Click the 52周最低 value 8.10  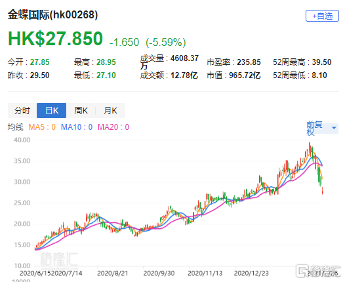pos(319,75)
